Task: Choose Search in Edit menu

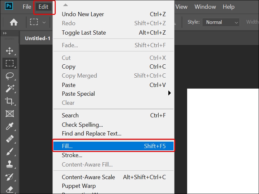Action: coord(114,115)
